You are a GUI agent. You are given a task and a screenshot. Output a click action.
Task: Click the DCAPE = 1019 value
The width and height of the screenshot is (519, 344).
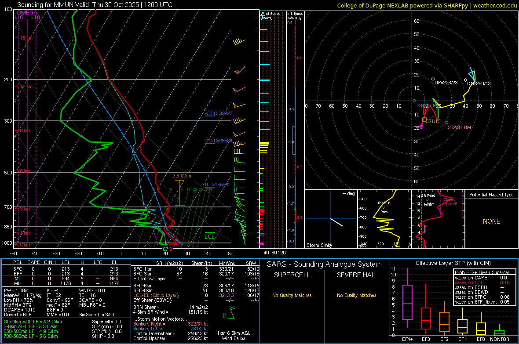coord(19,310)
